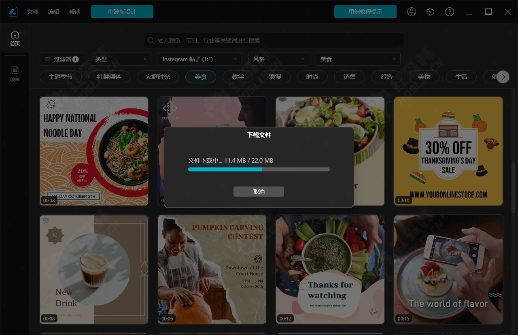Open the New Drink coffee template
The height and width of the screenshot is (335, 518).
coord(94,269)
